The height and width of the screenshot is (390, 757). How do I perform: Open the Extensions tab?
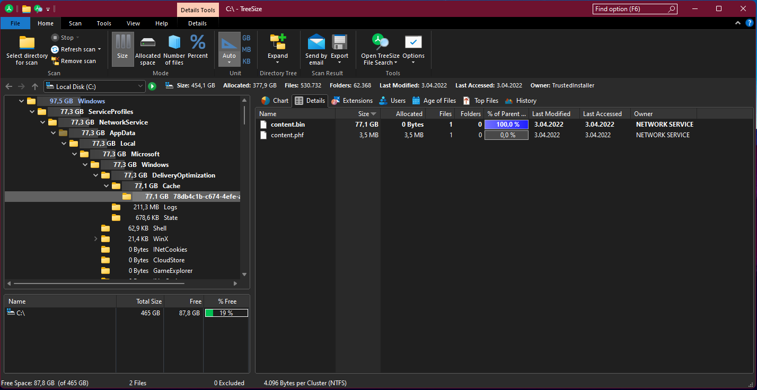[x=352, y=101]
